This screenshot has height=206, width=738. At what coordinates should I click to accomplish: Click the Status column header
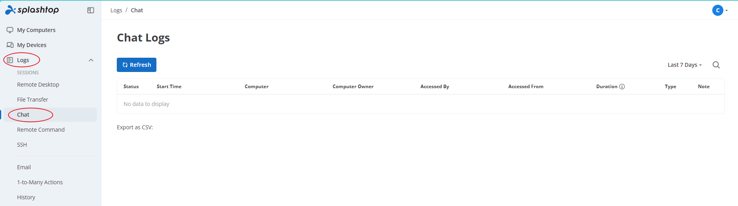pos(131,87)
